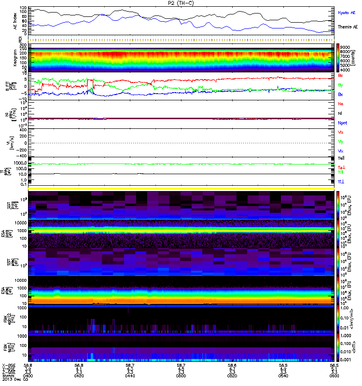Select the "0540" time axis label
Screen dimensions: 362x386
click(283, 376)
